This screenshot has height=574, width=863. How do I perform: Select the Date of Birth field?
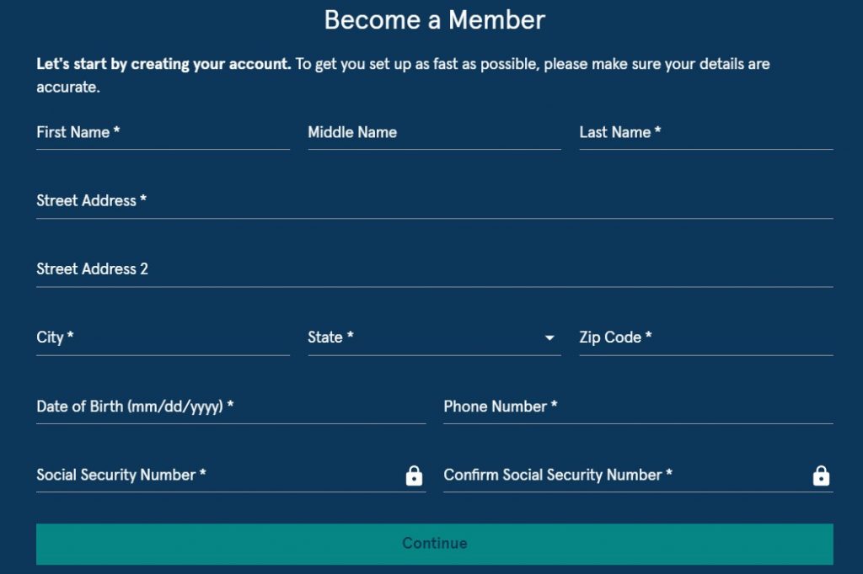[x=231, y=407]
